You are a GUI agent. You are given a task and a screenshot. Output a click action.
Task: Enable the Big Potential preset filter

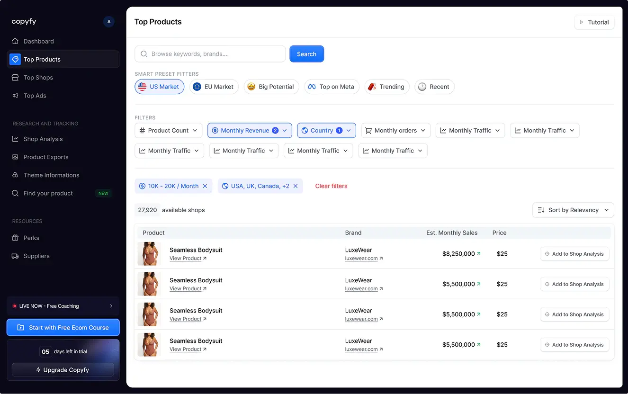(x=271, y=87)
